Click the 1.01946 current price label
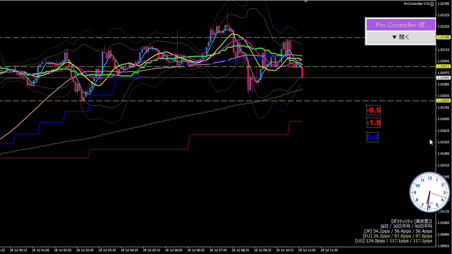Screen dimensions: 452x254 coord(444,78)
